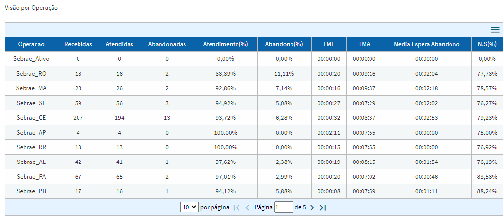
Task: Click the Visão por Operação title
Action: [31, 8]
